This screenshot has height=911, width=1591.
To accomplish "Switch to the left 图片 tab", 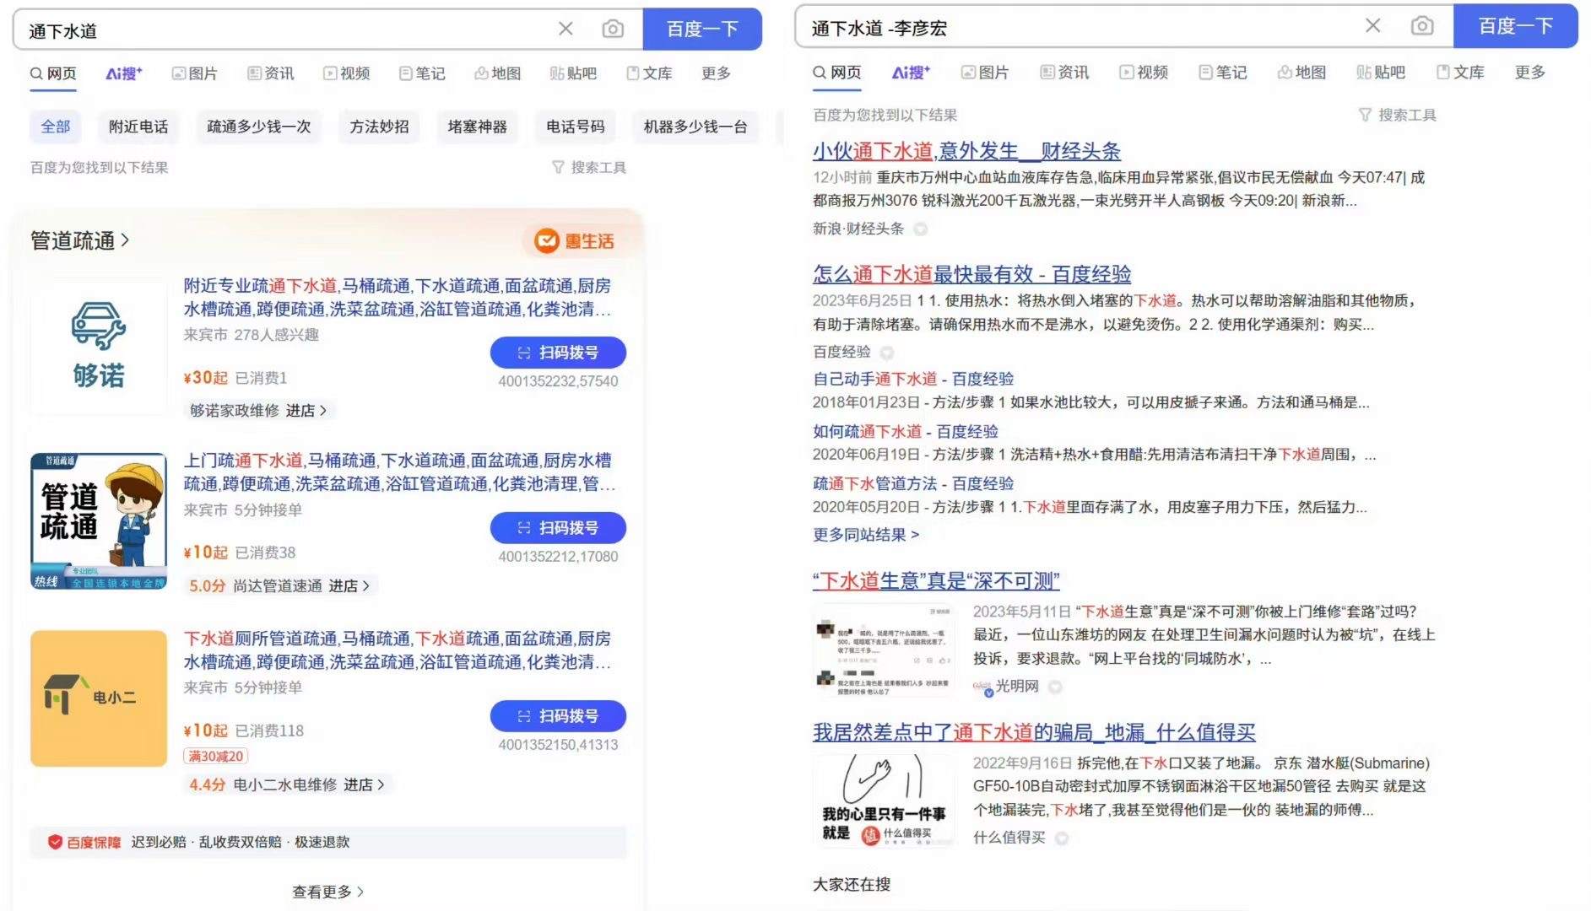I will (x=194, y=73).
